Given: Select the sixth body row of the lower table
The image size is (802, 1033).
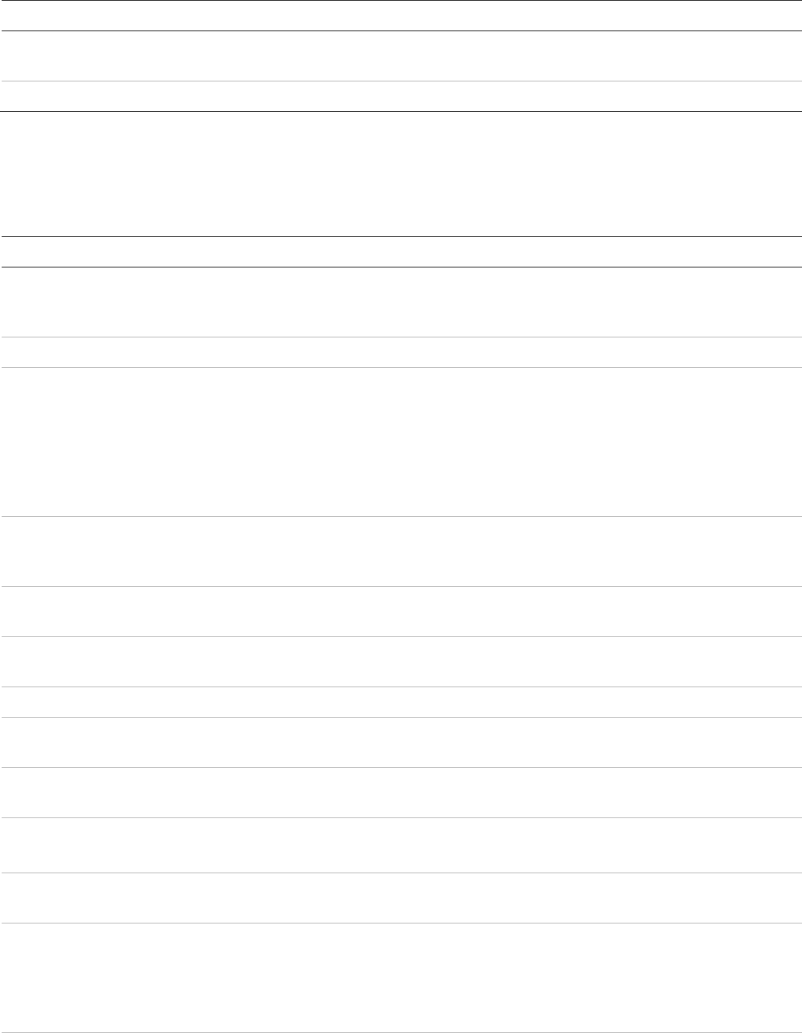Looking at the screenshot, I should tap(401, 662).
